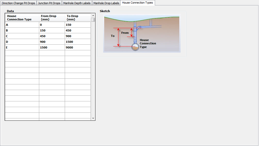Click the House Connection Type column header
This screenshot has height=146, width=259.
pyautogui.click(x=22, y=18)
